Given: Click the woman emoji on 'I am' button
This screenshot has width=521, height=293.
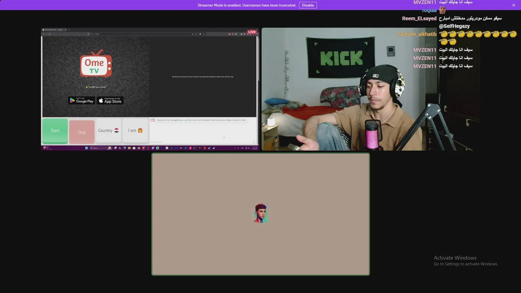Looking at the screenshot, I should click(x=140, y=131).
